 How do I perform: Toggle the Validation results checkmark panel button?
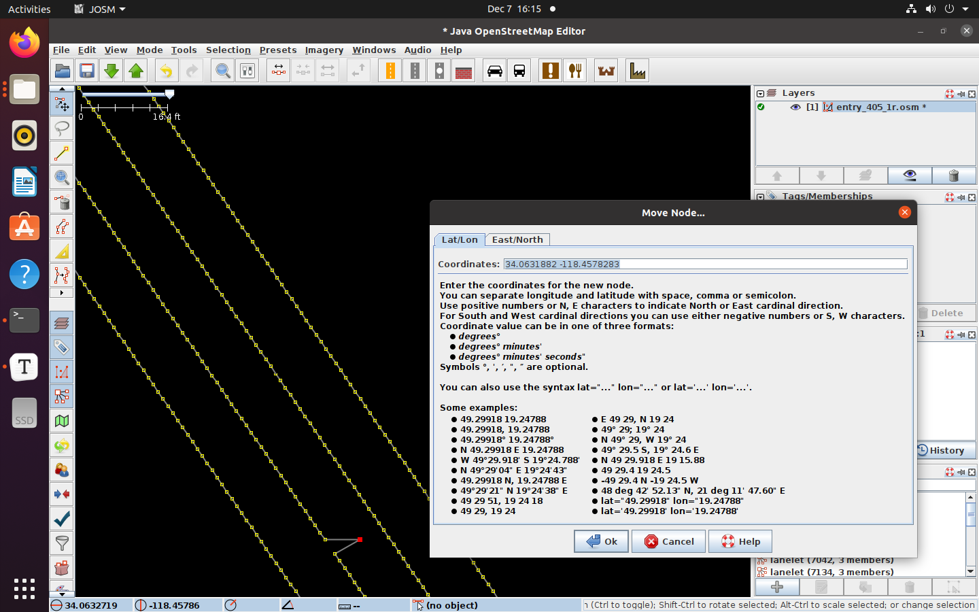[x=62, y=519]
